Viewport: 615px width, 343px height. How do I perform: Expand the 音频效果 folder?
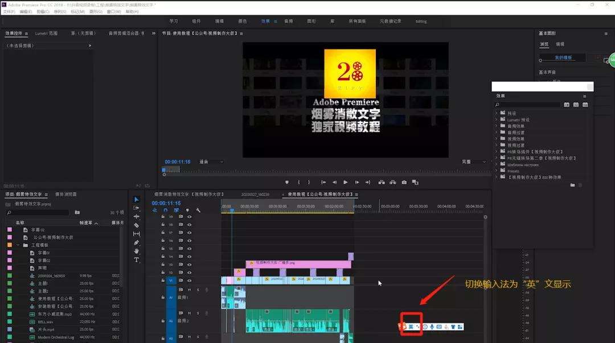point(496,126)
